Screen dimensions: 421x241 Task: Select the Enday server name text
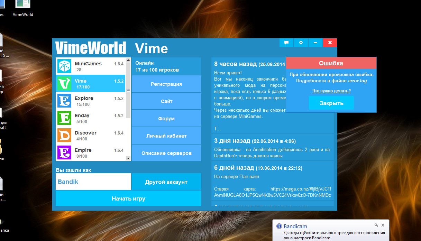pyautogui.click(x=82, y=115)
